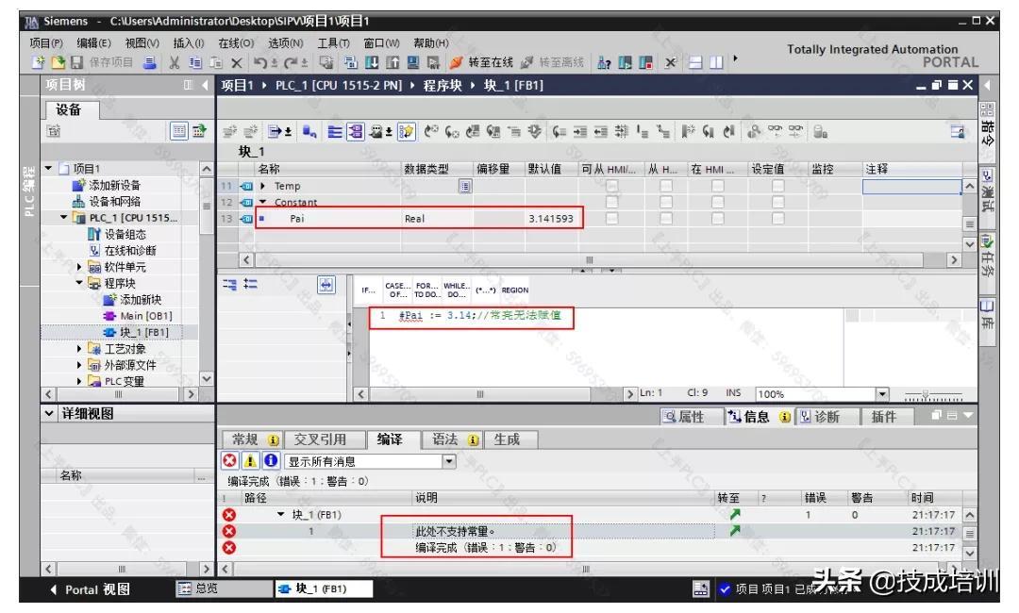
Task: Open the 在线(O) menu
Action: pos(236,42)
